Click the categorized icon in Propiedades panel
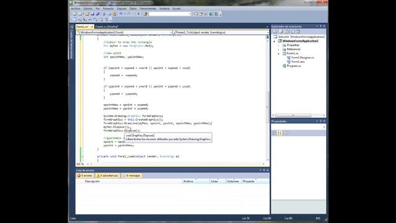This screenshot has height=223, width=396. (274, 133)
